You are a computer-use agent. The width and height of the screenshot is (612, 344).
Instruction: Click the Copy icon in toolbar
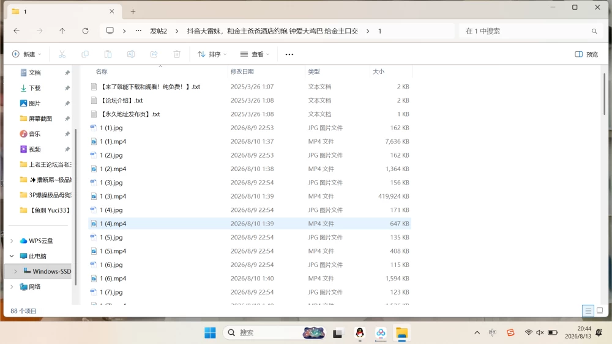84,54
